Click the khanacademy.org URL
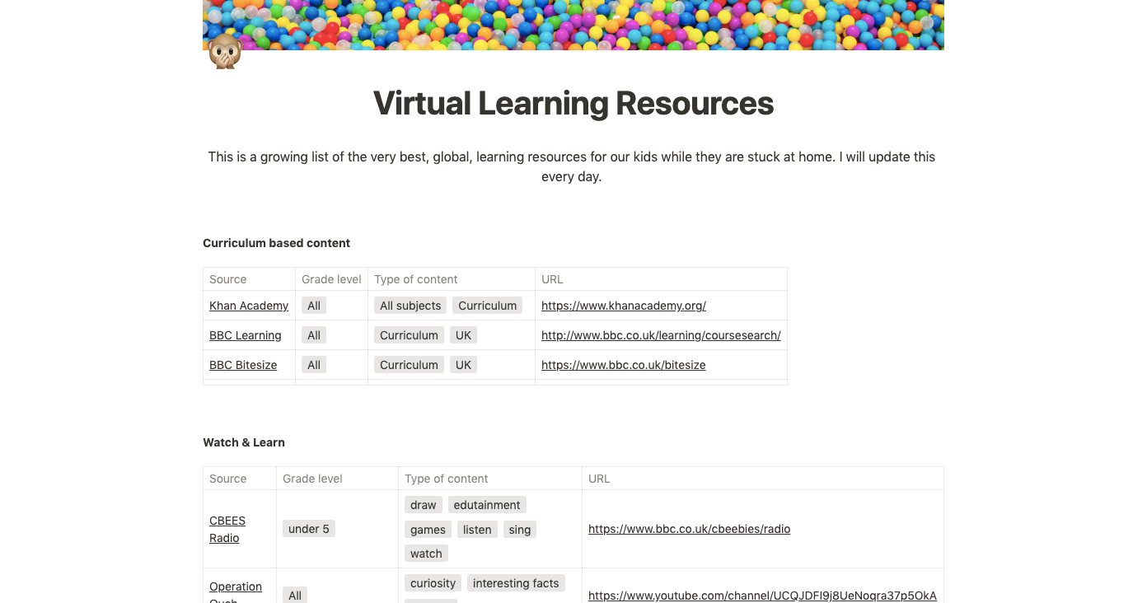1147x603 pixels. (x=623, y=306)
